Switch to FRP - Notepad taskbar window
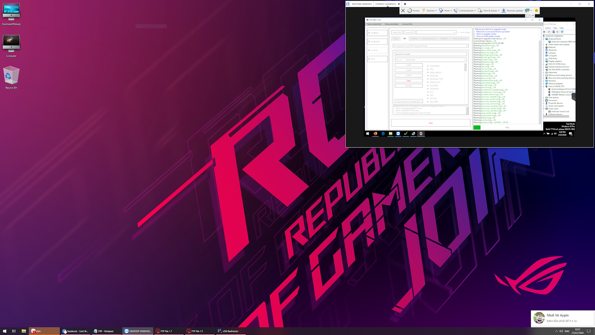Screen dimensions: 595x335 point(106,331)
